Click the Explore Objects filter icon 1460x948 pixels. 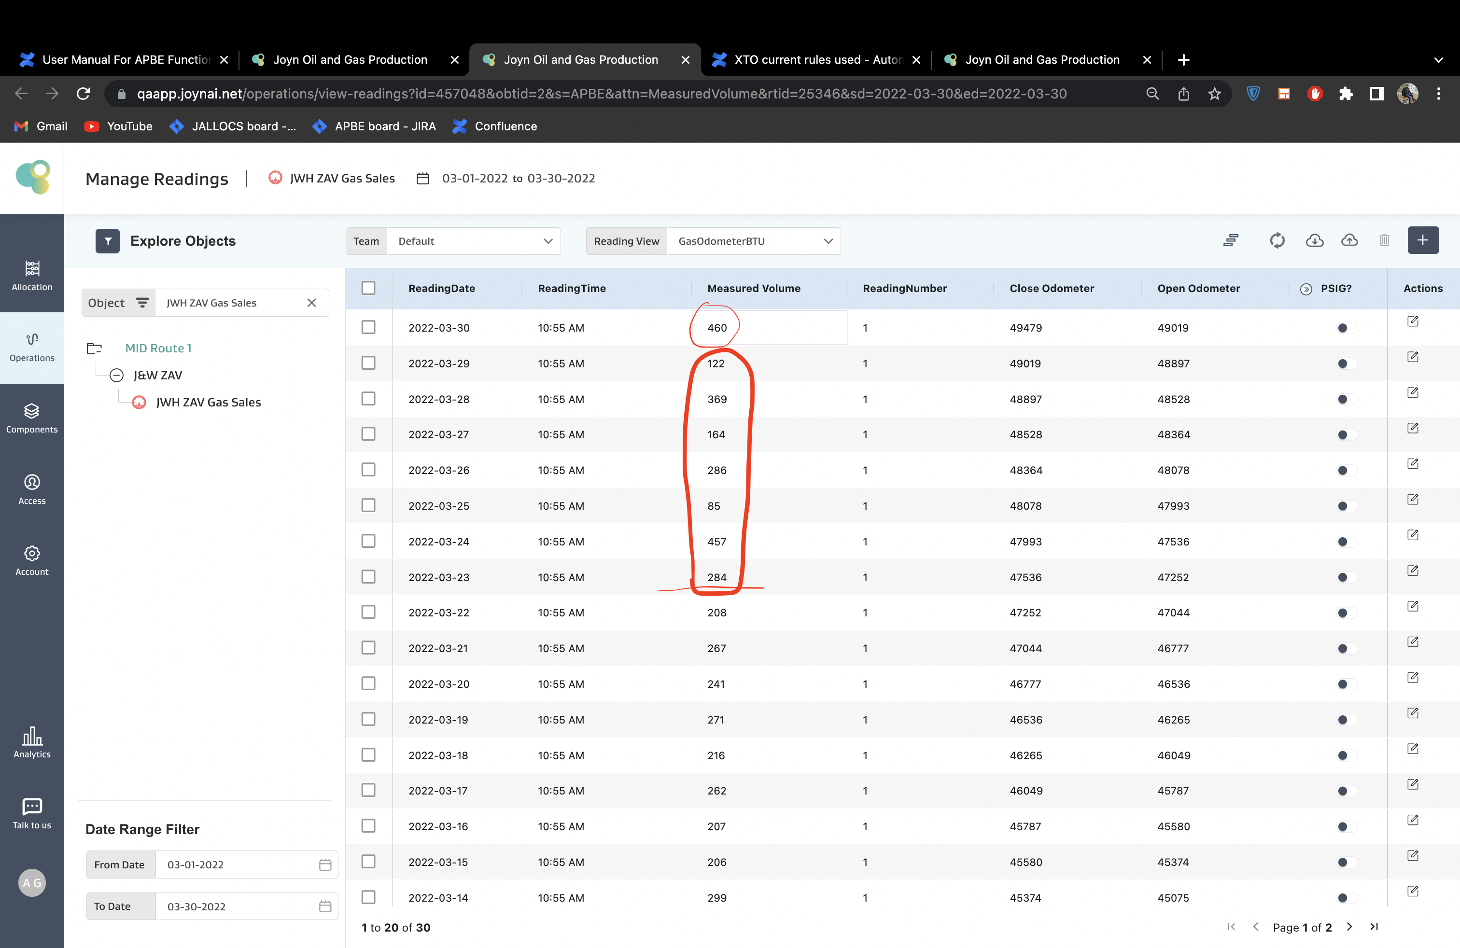[107, 241]
